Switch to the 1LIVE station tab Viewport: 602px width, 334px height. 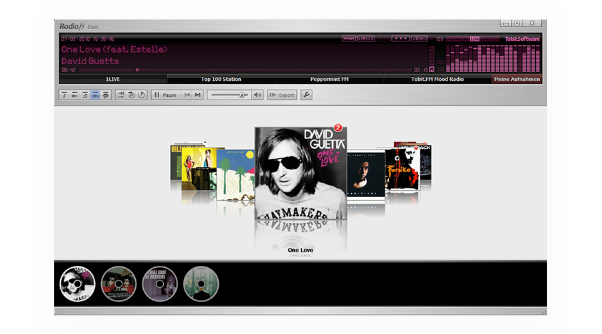click(113, 79)
